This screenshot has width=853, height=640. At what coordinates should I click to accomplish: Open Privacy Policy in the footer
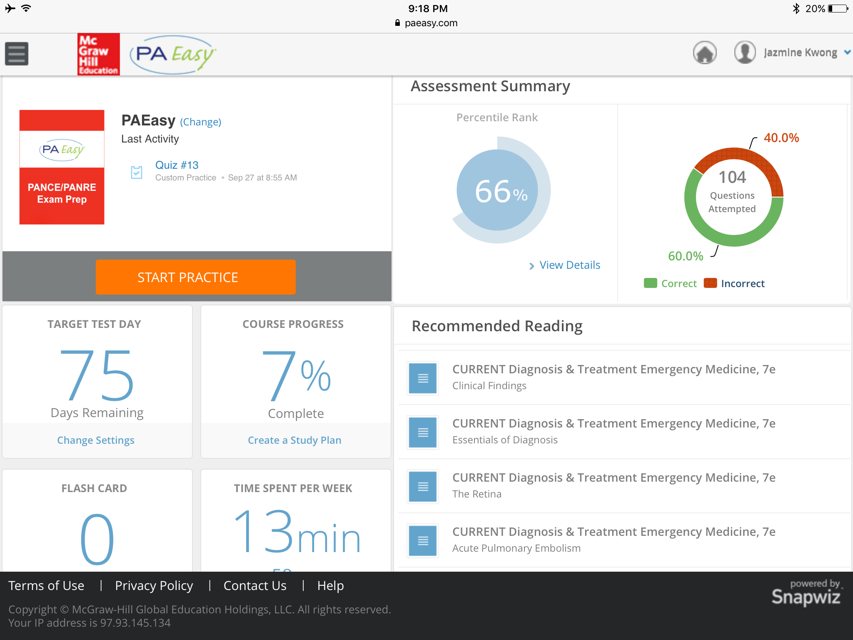tap(154, 585)
